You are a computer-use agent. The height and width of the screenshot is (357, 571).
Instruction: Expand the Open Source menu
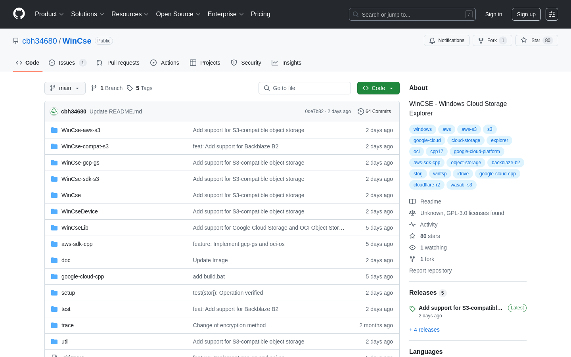(178, 14)
